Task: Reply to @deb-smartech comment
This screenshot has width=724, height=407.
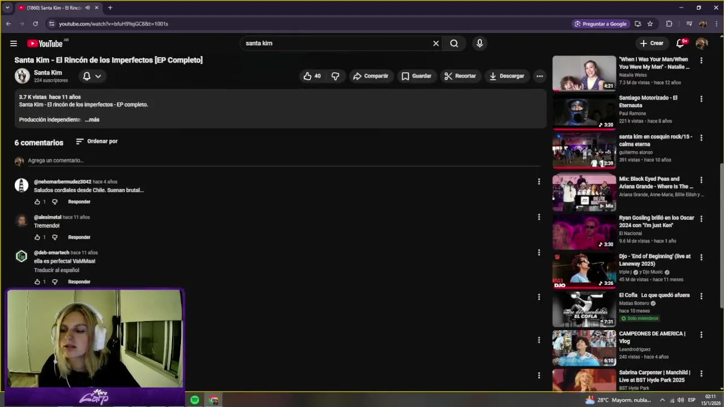Action: [79, 282]
